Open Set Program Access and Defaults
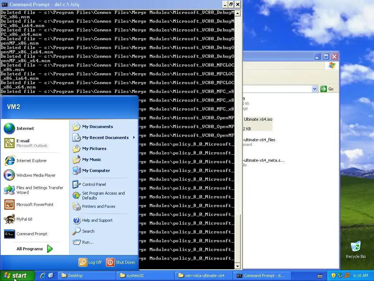Viewport: 374px width, 281px height. click(99, 195)
